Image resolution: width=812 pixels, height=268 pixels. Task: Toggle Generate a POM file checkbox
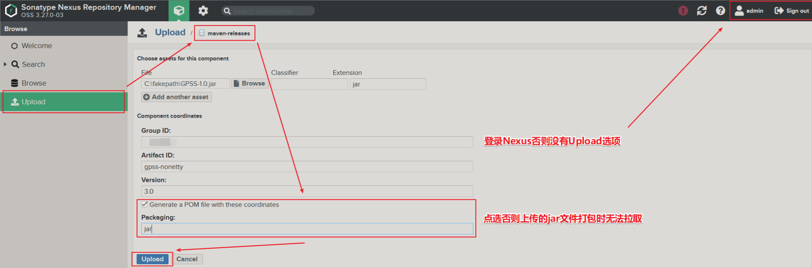pos(145,204)
